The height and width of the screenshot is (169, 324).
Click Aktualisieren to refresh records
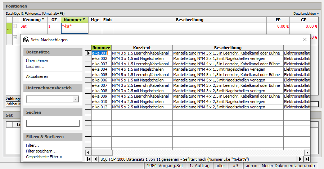(37, 76)
